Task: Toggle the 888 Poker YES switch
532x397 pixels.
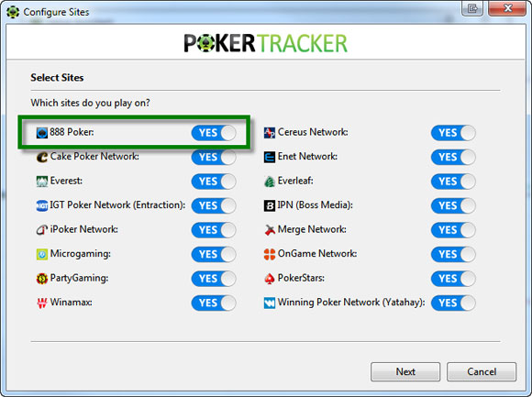Action: (x=214, y=133)
